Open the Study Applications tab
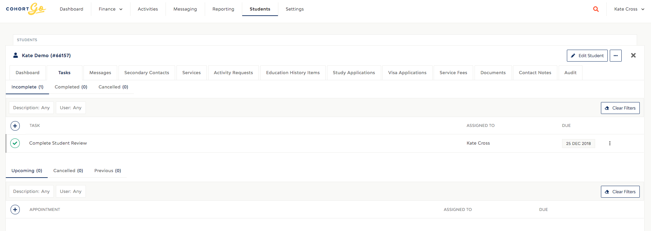651x231 pixels. click(x=354, y=73)
